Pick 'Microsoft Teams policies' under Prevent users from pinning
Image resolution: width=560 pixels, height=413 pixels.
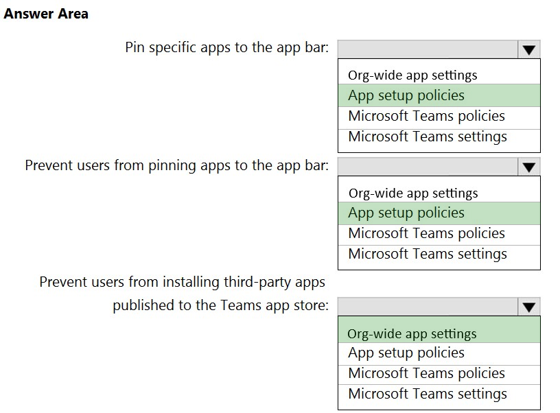click(x=439, y=233)
